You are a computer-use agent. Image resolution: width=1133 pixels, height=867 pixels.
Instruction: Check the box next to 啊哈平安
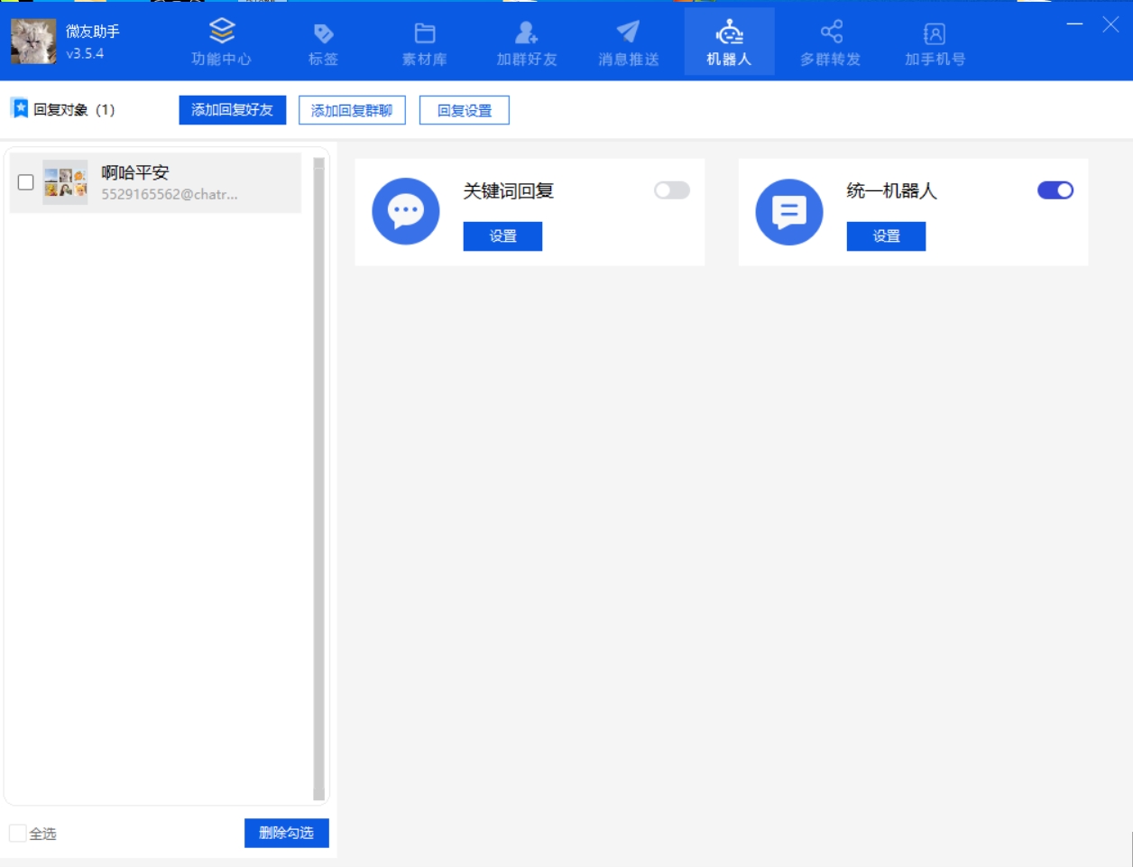pos(26,182)
